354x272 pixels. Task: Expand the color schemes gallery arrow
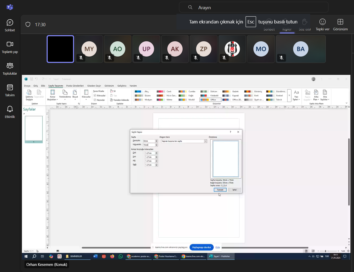tap(289, 96)
